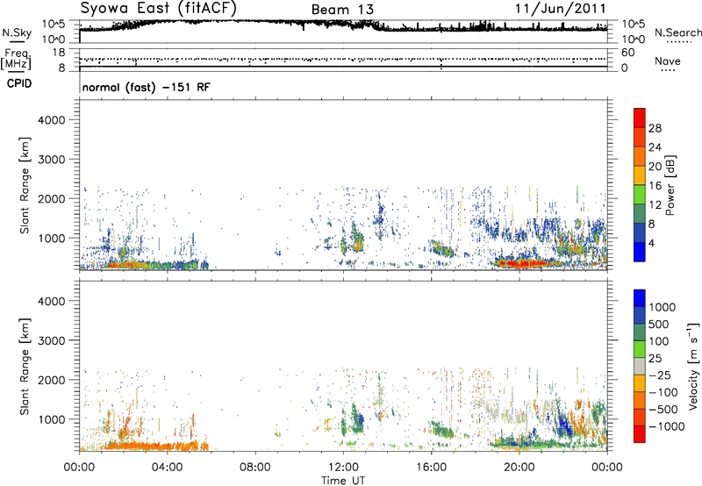
Task: Click the "12:00" time tick label
Action: click(x=343, y=468)
